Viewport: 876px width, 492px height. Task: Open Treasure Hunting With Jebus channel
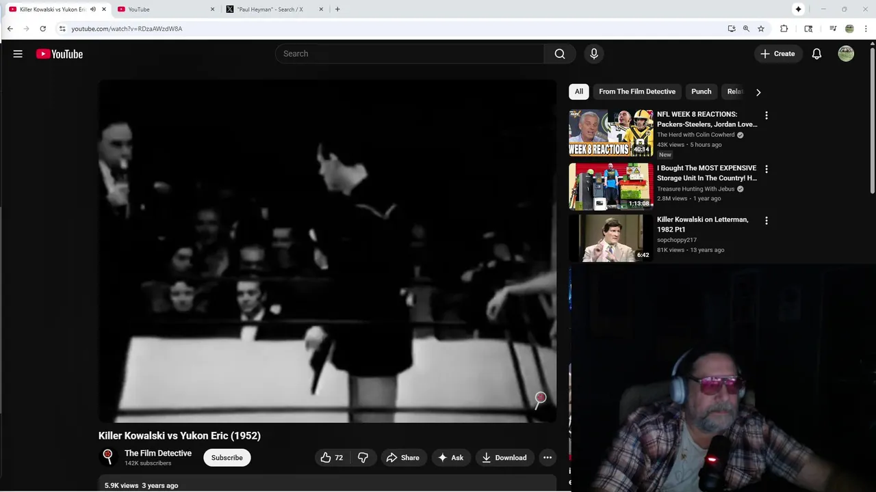coord(696,189)
